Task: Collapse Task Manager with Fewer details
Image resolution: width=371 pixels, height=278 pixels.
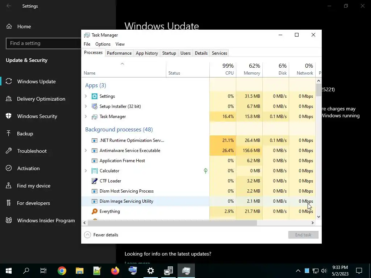Action: 101,235
